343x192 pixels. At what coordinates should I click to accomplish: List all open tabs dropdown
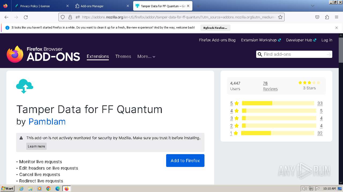[312, 6]
